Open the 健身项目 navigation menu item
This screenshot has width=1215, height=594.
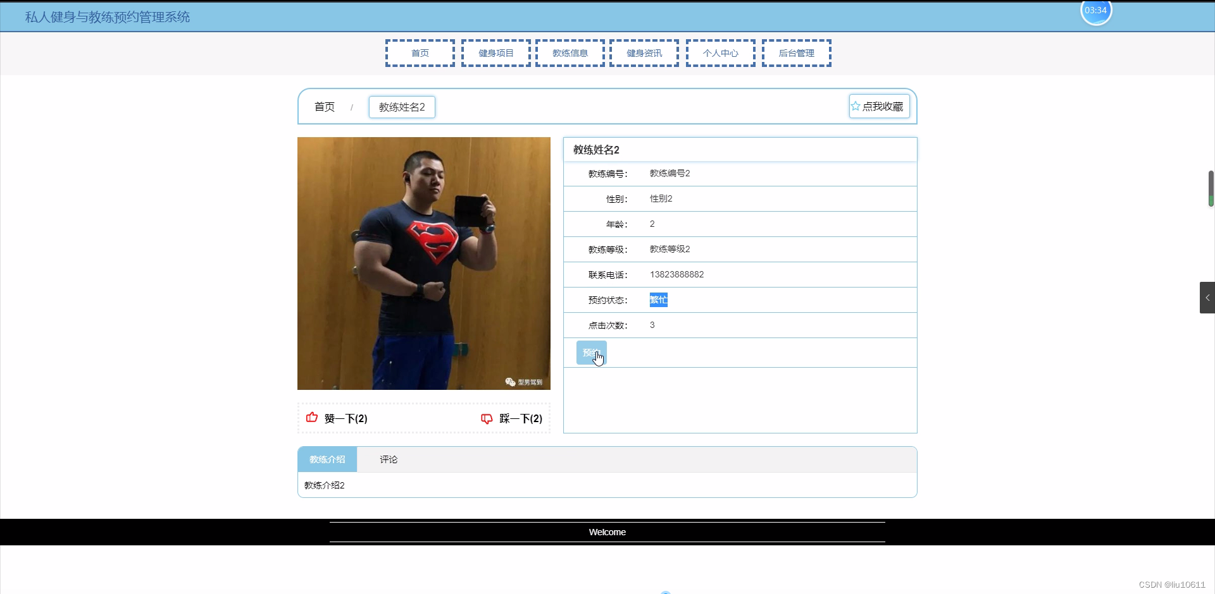click(495, 53)
